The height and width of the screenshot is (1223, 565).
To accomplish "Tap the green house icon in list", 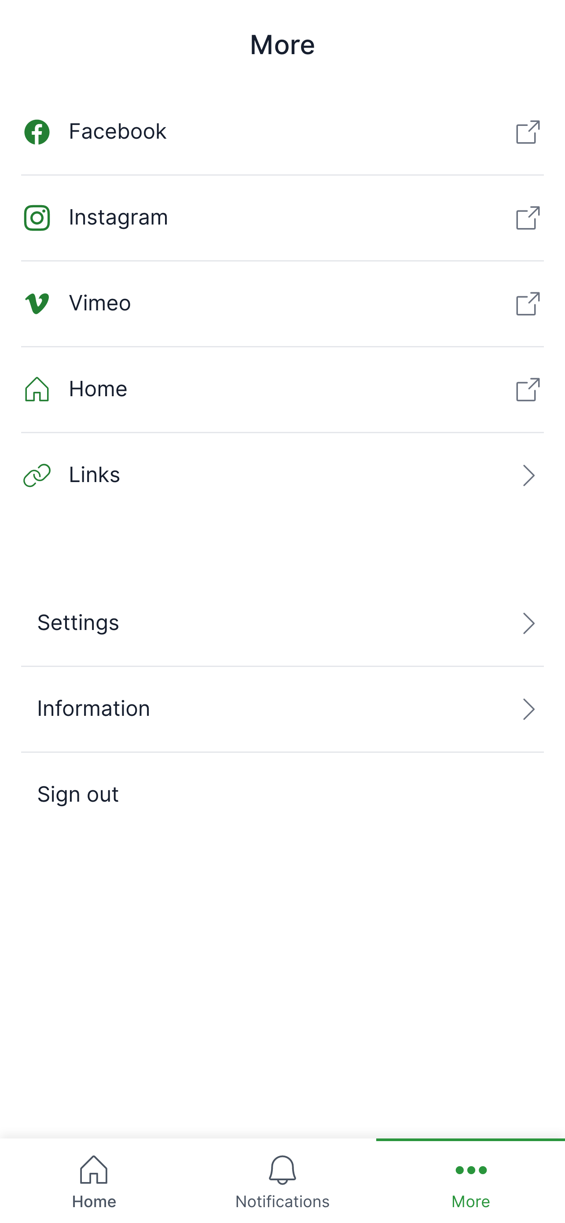I will (37, 389).
